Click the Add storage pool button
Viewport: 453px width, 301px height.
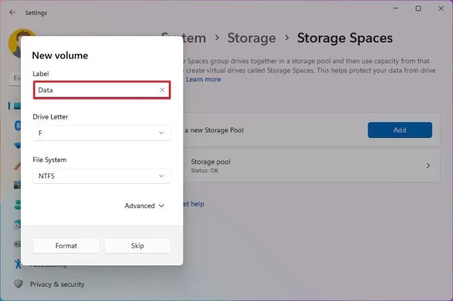[399, 130]
